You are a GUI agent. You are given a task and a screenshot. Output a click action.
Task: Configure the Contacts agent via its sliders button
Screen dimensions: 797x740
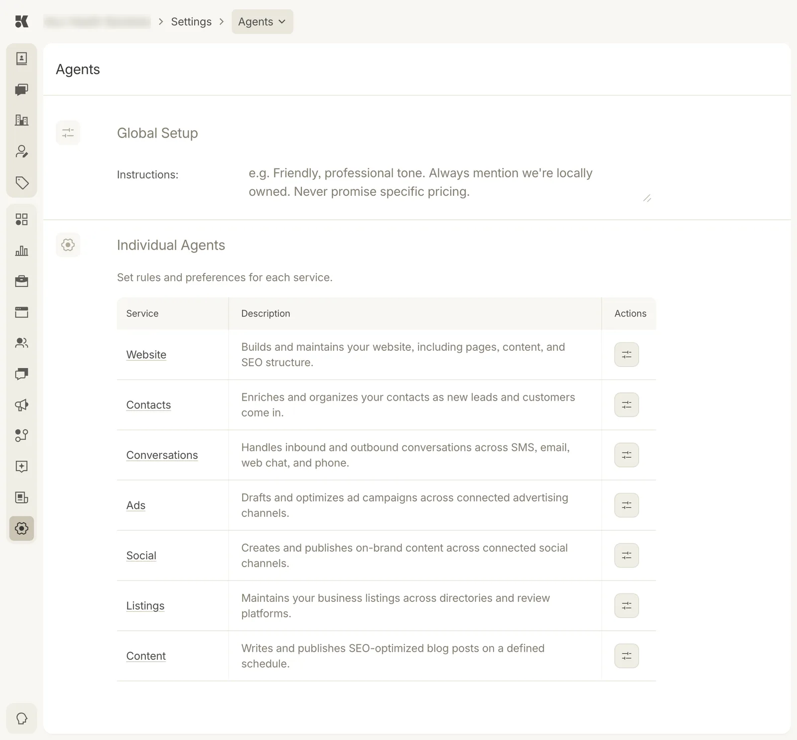(x=627, y=405)
